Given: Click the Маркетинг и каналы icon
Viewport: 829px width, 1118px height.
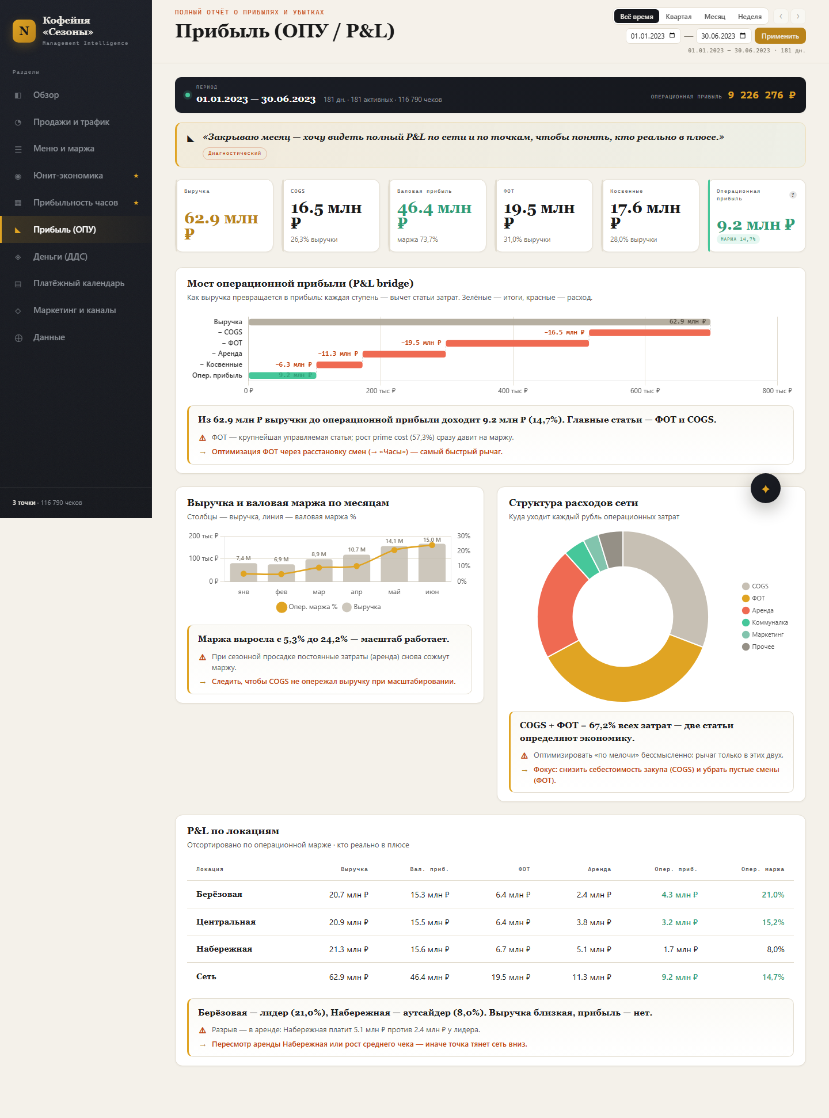Looking at the screenshot, I should pyautogui.click(x=18, y=311).
